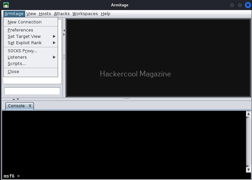Image resolution: width=252 pixels, height=180 pixels.
Task: Open the Workspaces menu
Action: [85, 14]
